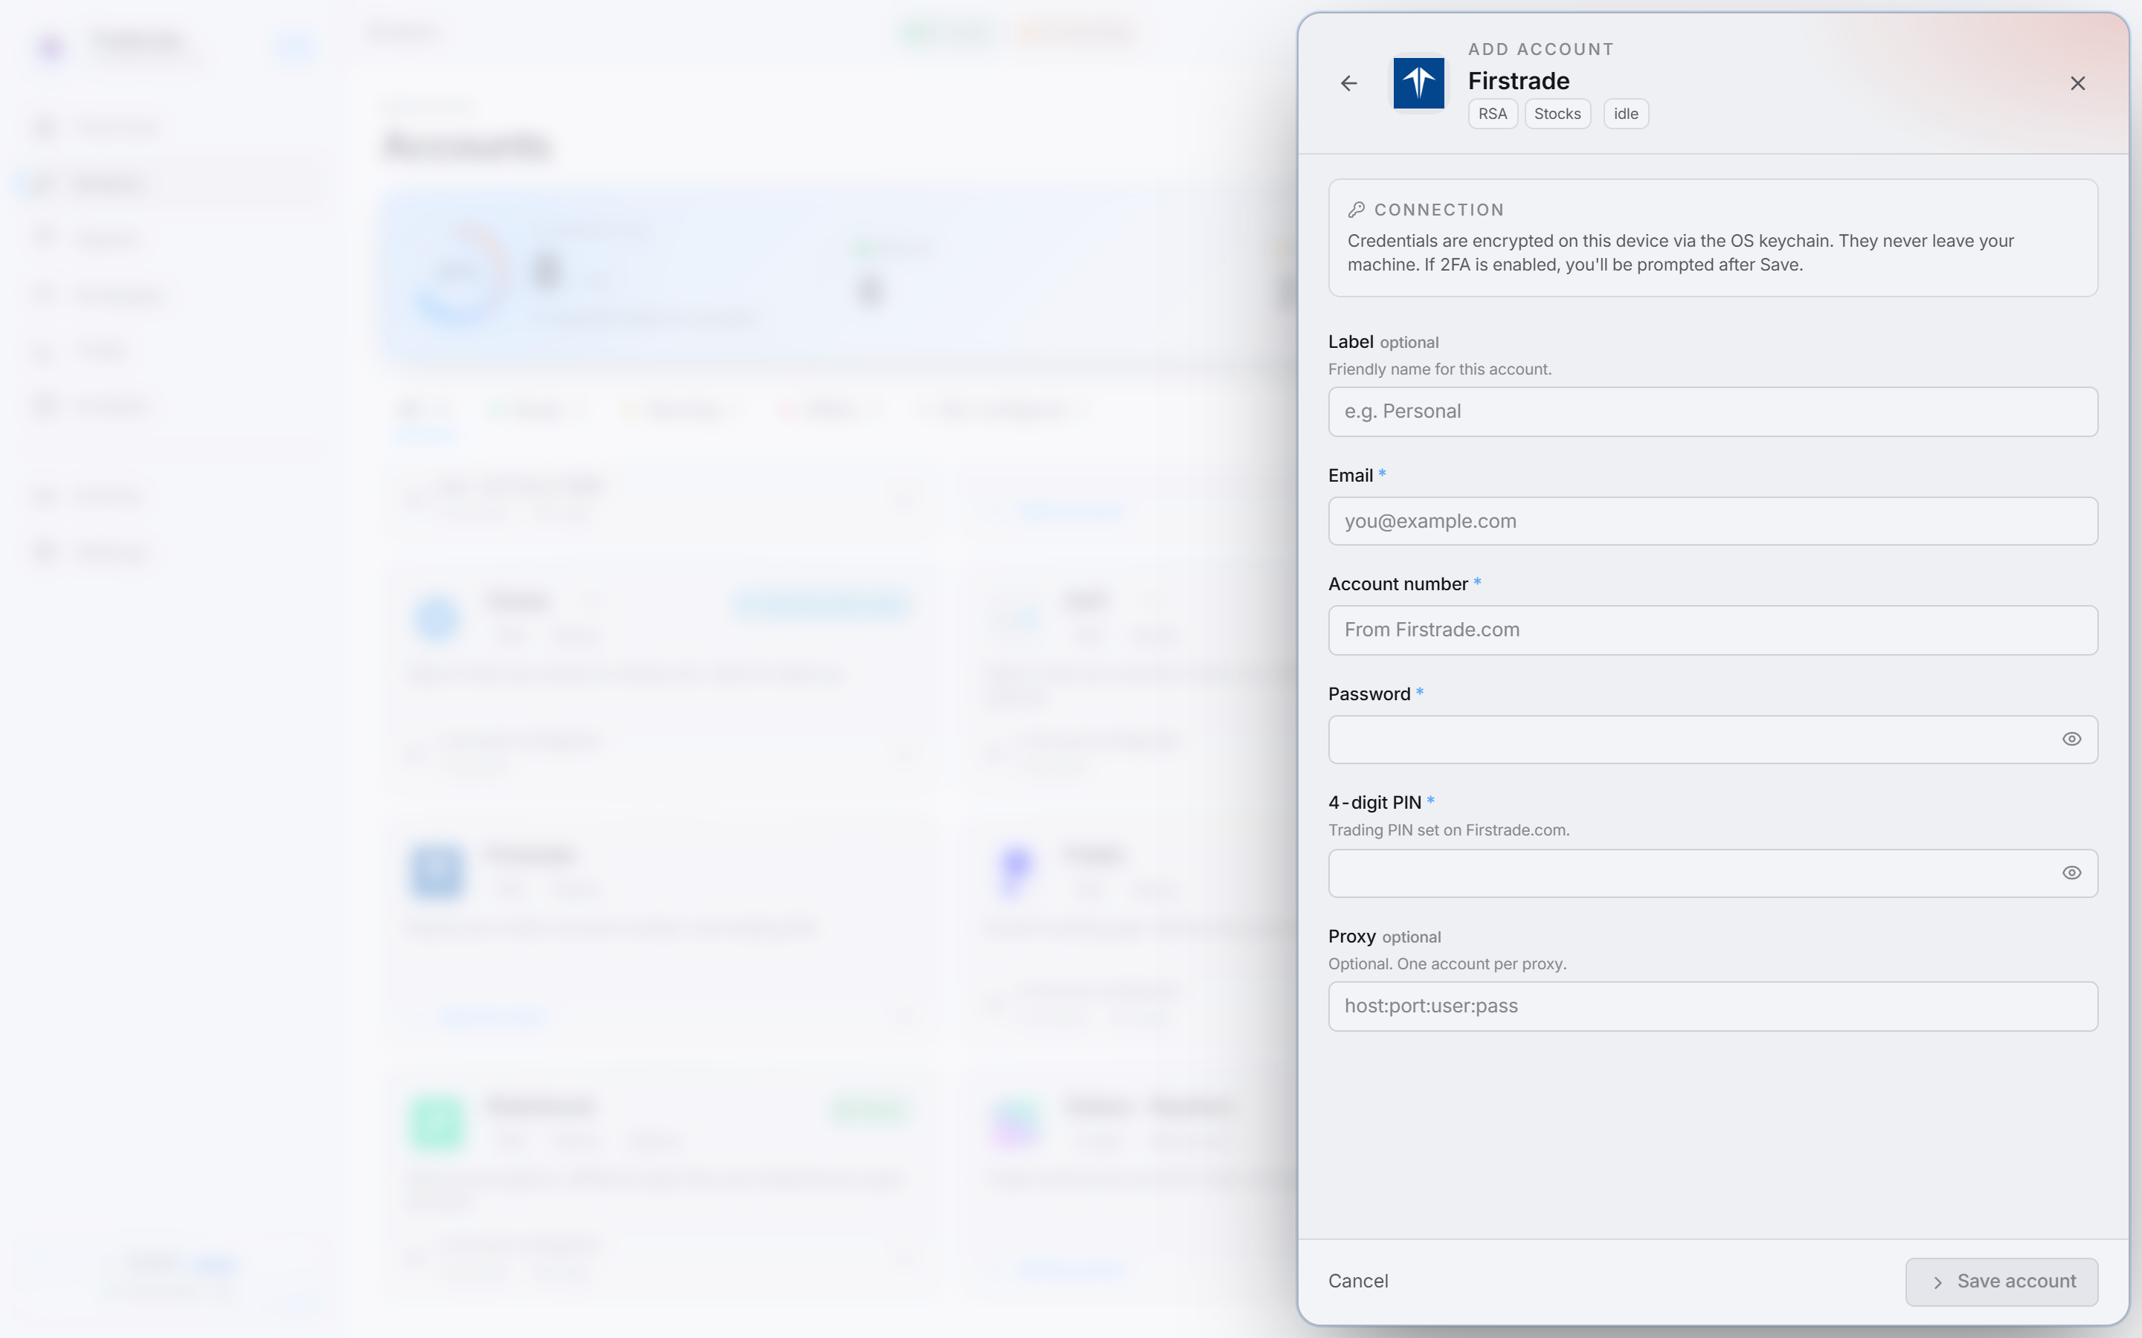Focus the Password field
Viewport: 2142px width, 1338px height.
(1713, 740)
